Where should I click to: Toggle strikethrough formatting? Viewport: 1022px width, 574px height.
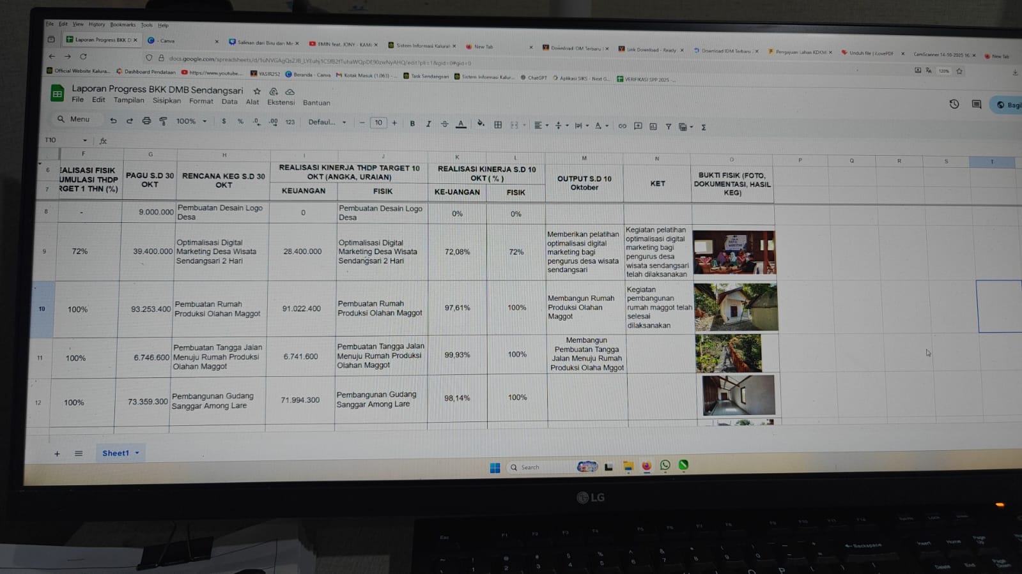pyautogui.click(x=444, y=124)
